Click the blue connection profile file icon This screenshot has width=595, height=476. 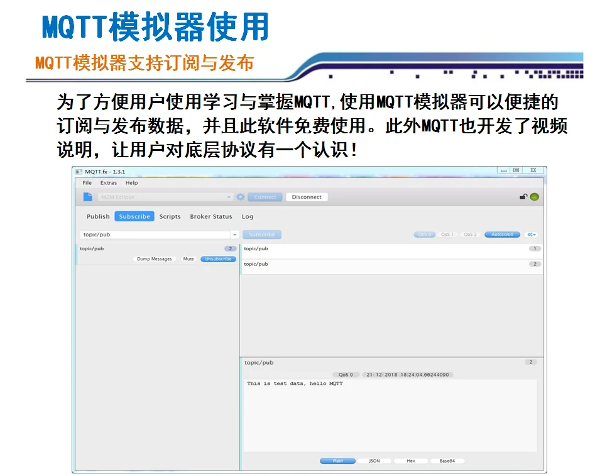pos(88,197)
